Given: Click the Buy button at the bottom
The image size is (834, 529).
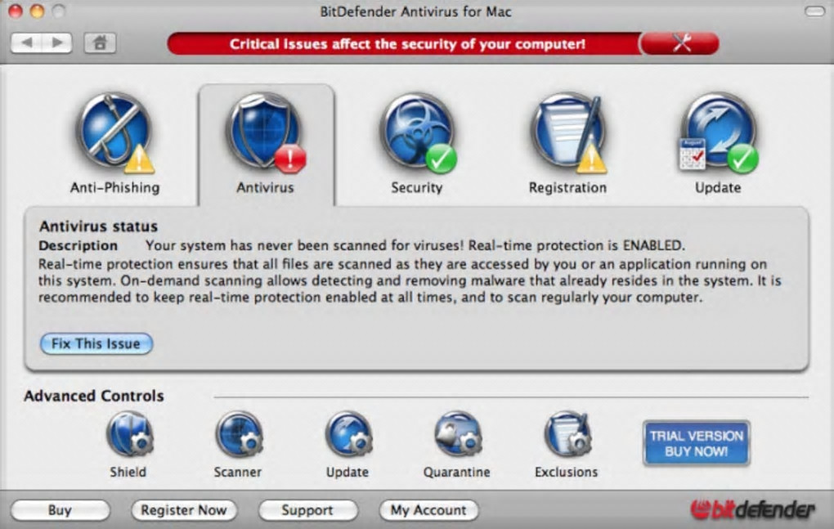Looking at the screenshot, I should coord(61,510).
